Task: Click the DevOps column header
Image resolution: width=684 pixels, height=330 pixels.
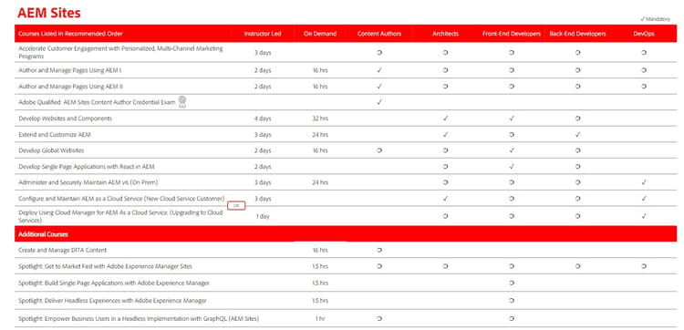Action: click(644, 34)
